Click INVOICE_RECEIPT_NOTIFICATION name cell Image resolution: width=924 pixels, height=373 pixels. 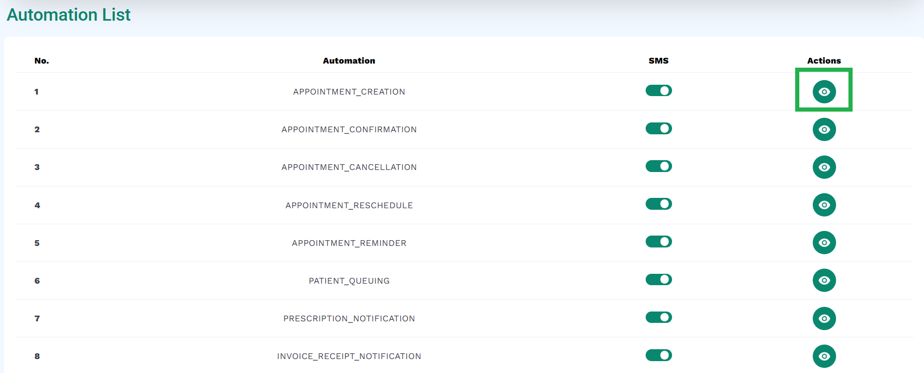point(349,356)
